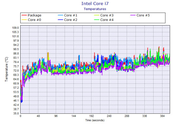
Task: Click the 109.0 y-axis value
Action: pos(16,28)
